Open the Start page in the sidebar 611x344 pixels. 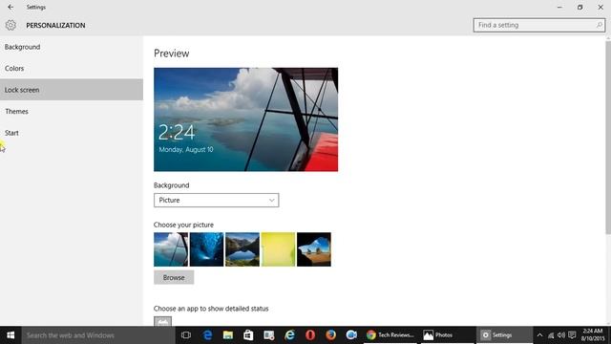point(72,133)
